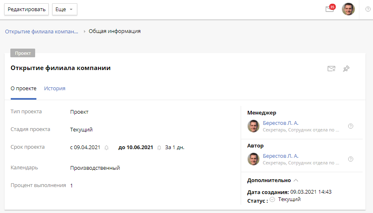Open the Еще dropdown menu
The width and height of the screenshot is (373, 213).
pyautogui.click(x=65, y=9)
